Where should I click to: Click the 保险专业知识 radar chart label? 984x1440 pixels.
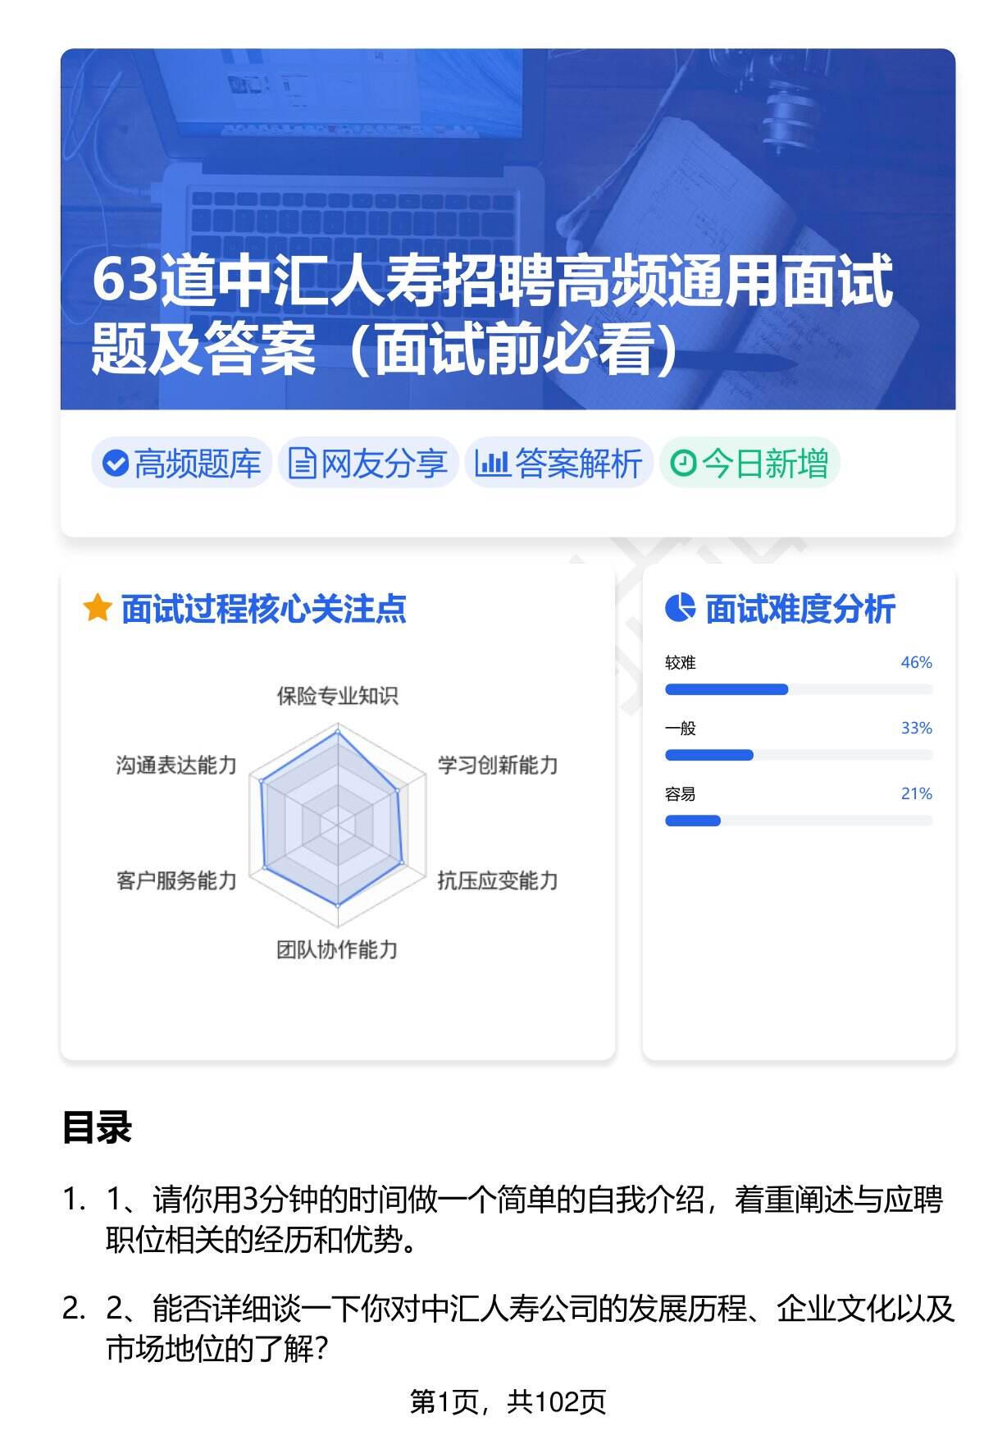[337, 697]
